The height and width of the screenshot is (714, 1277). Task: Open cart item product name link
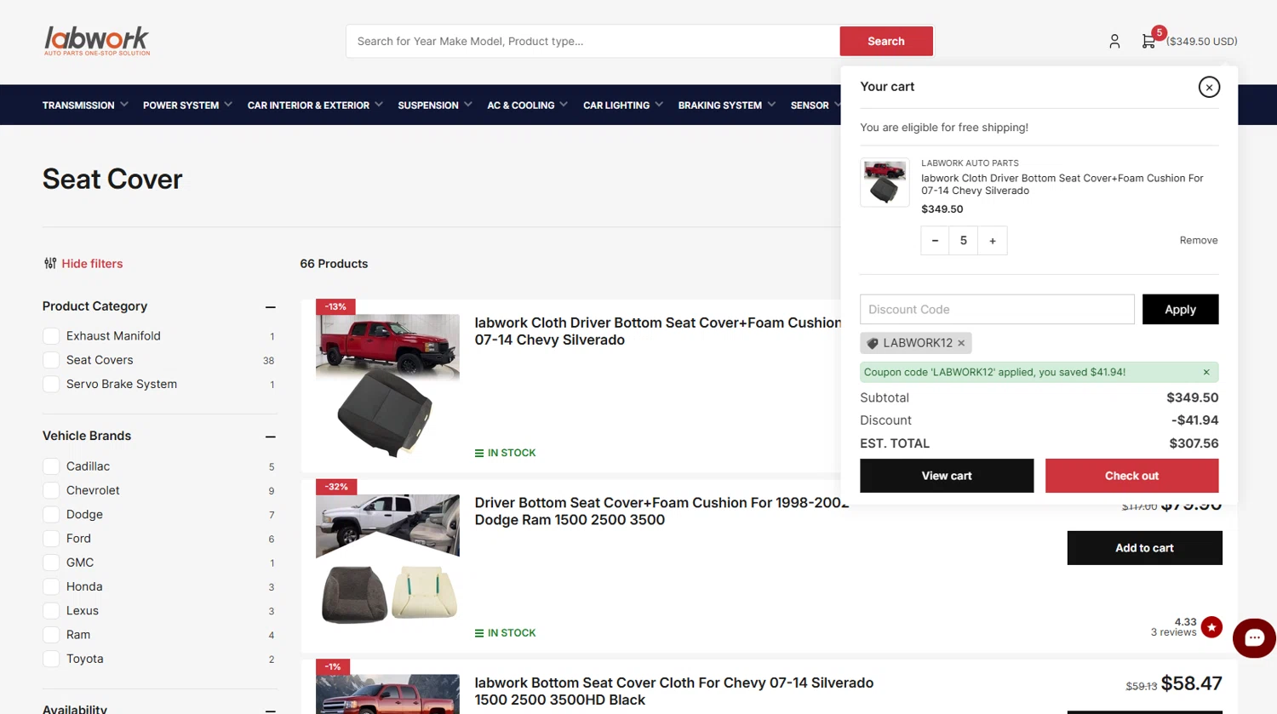(1062, 185)
